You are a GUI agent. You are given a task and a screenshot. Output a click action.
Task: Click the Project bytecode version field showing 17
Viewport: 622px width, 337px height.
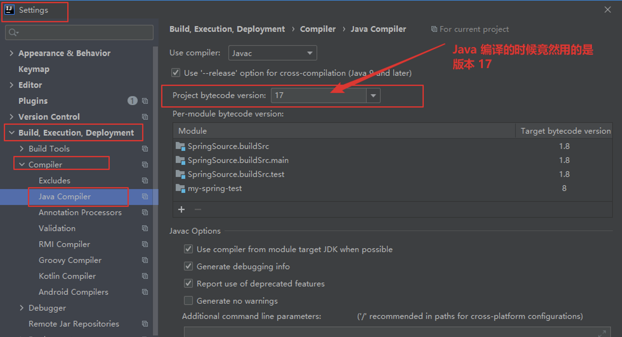(319, 96)
